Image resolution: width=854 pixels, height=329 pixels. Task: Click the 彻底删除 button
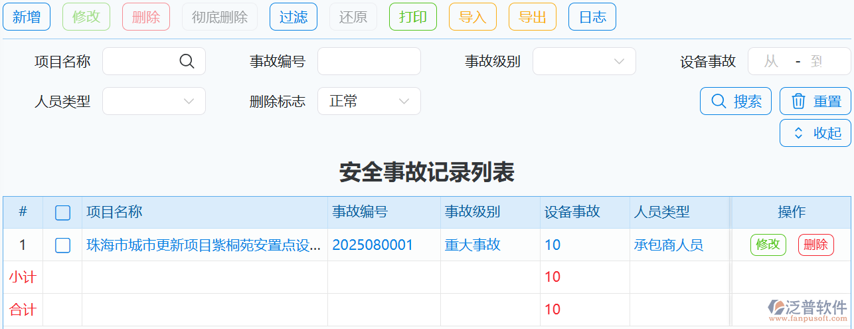click(220, 17)
